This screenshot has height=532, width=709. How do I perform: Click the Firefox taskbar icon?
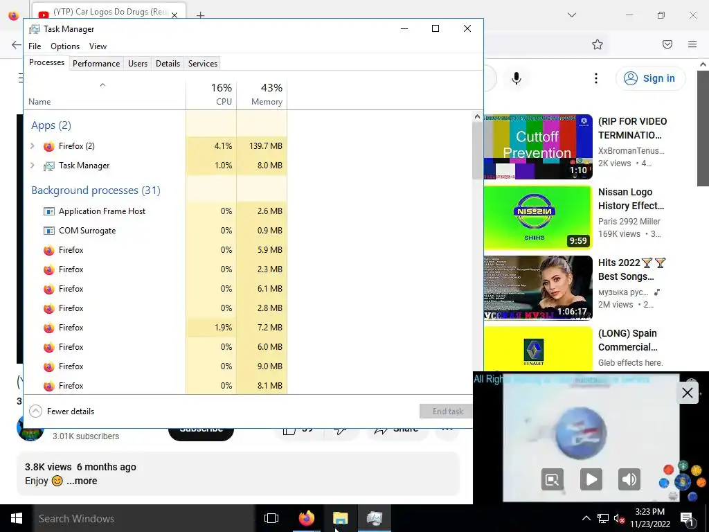tap(306, 518)
